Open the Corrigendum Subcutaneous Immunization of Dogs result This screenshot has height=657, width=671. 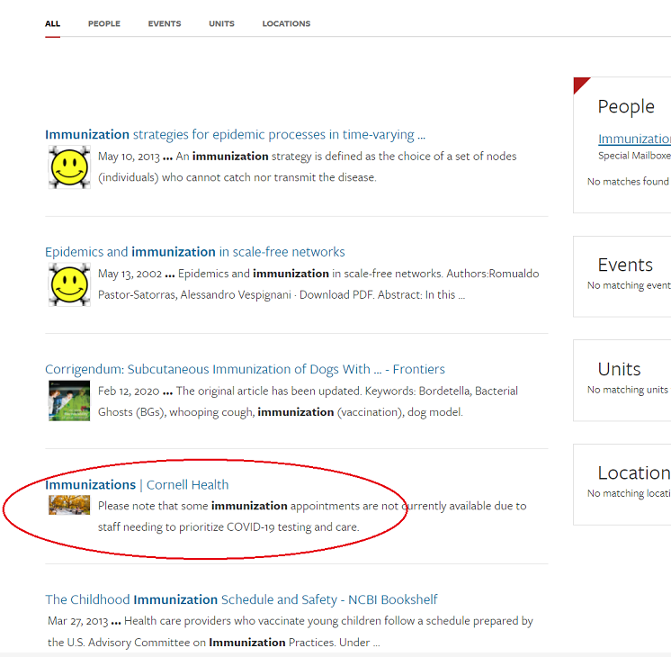[245, 369]
